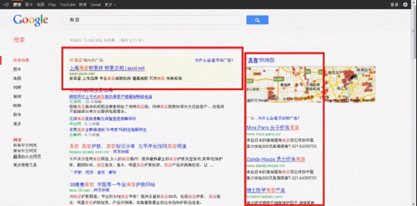Expand 更多 dropdown in the top bar
Viewport: 417px width, 206px height.
click(x=110, y=5)
